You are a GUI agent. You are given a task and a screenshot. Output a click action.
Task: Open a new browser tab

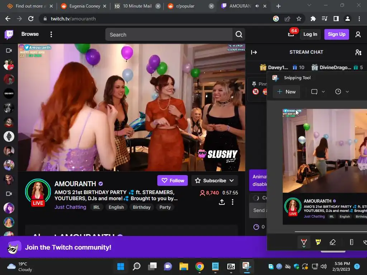pos(278,6)
